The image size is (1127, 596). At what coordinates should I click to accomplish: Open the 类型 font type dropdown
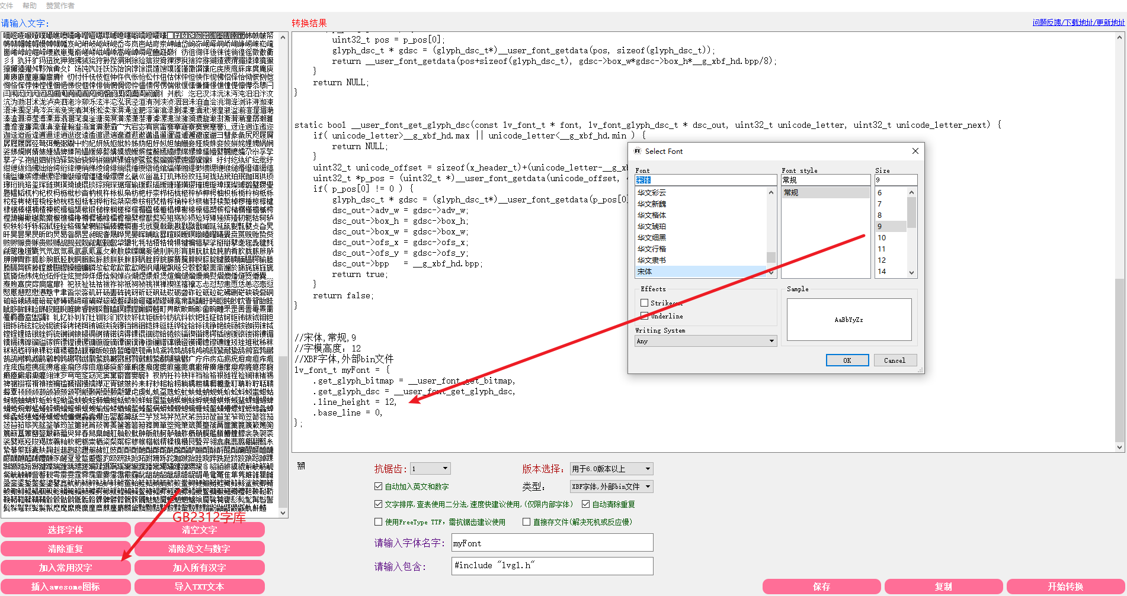click(x=611, y=487)
